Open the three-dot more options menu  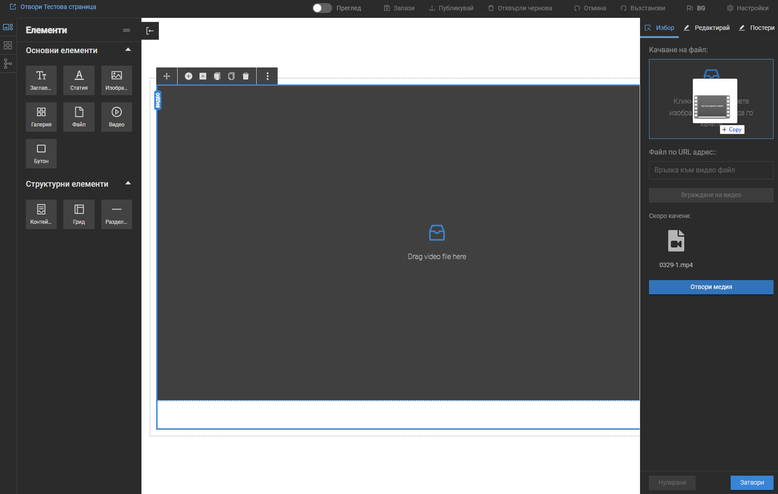point(267,76)
